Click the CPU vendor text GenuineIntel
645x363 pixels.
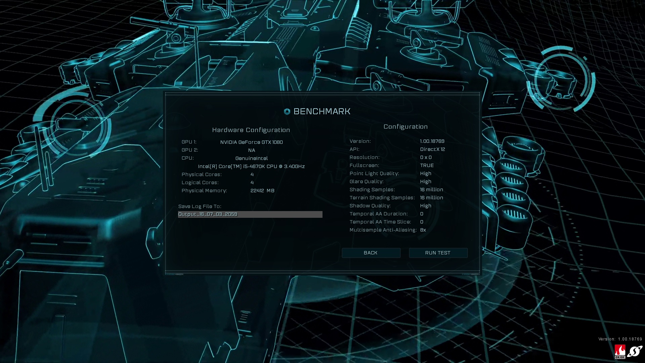252,158
